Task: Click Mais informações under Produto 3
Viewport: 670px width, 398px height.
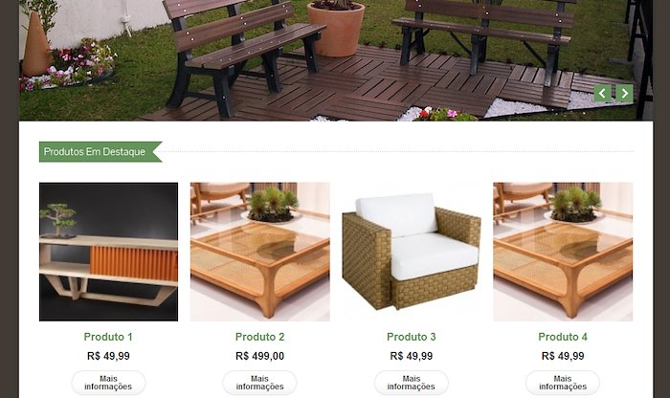Action: (412, 383)
